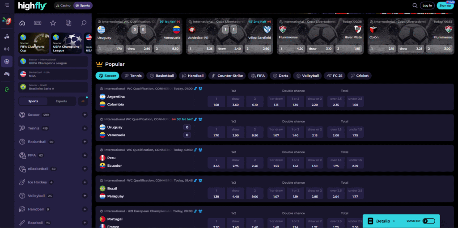Bet on Argentina win at 1.68

pos(216,101)
